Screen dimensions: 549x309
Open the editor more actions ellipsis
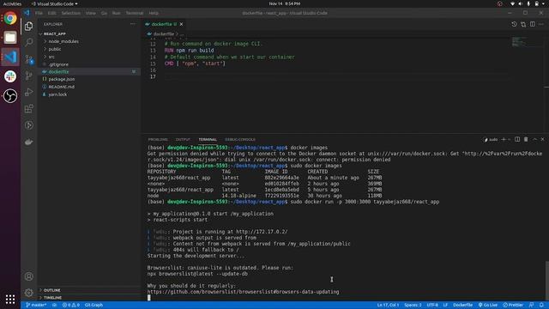[x=541, y=24]
